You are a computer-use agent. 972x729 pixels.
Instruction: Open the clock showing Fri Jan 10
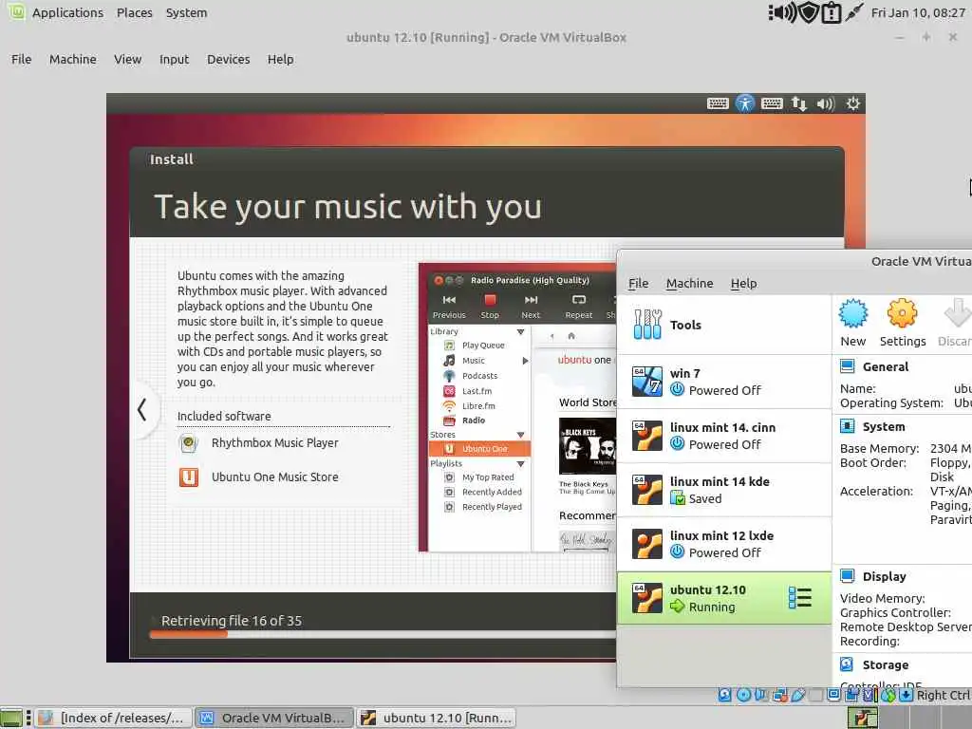coord(918,13)
